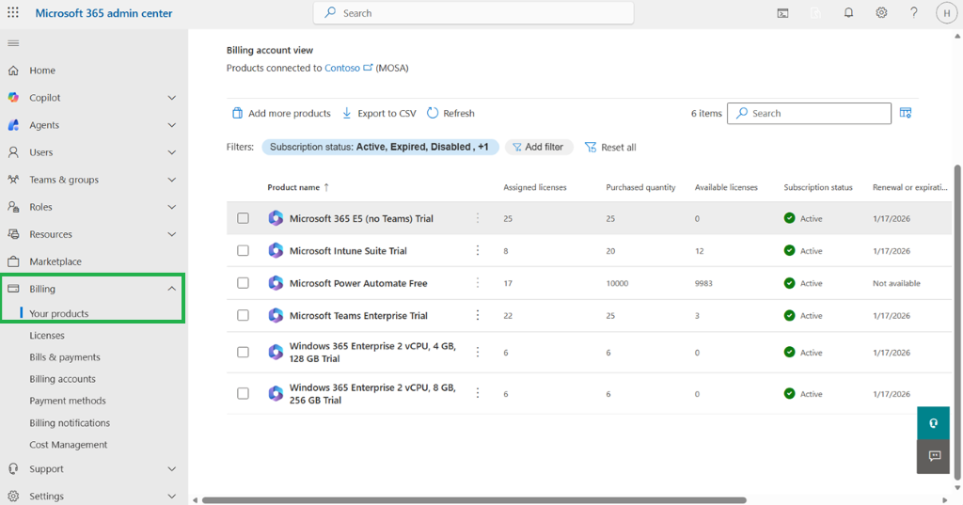Open the Contoso account link
Screen dimensions: 963x505
(342, 68)
